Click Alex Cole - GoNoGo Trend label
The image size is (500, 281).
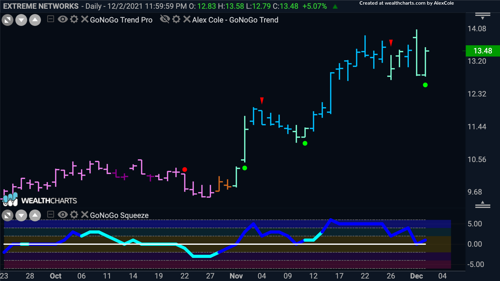pos(235,20)
